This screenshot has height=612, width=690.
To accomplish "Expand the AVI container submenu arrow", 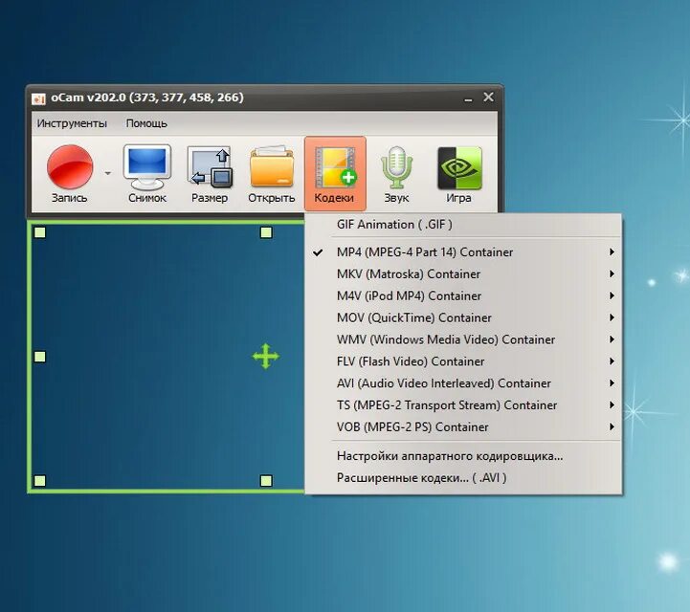I will [612, 382].
